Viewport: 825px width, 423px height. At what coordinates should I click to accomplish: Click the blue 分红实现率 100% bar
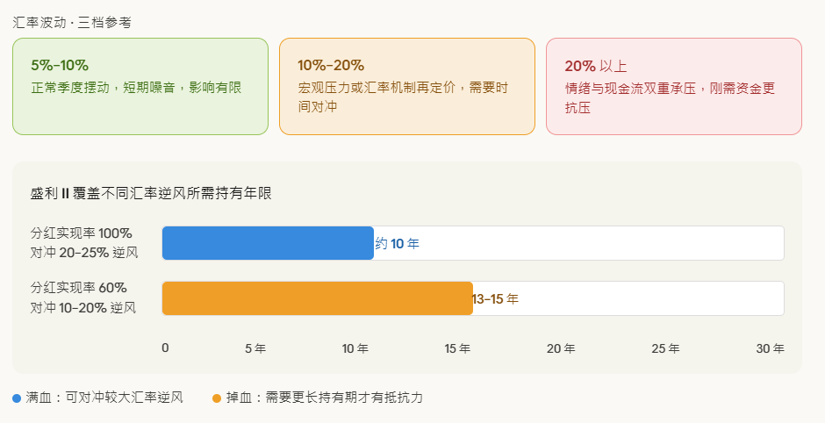click(x=268, y=243)
